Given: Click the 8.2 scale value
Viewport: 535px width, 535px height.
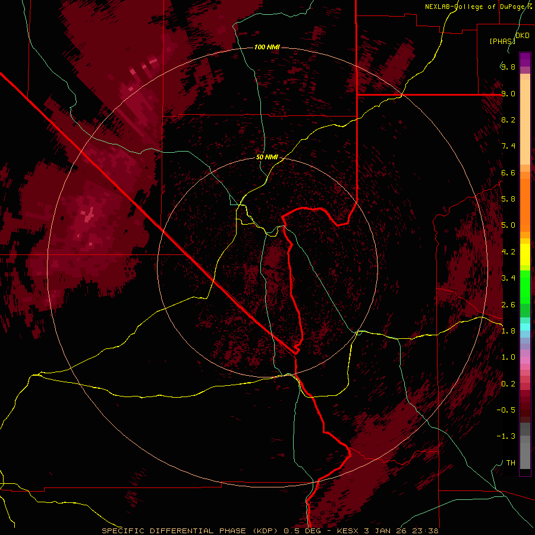Looking at the screenshot, I should [x=508, y=119].
